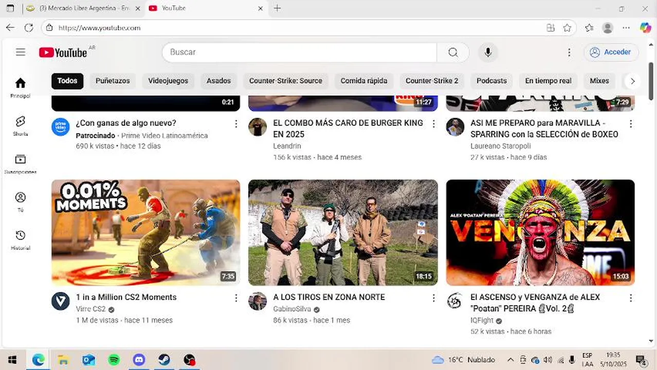
Task: Reload the page with refresh icon
Action: coord(29,28)
